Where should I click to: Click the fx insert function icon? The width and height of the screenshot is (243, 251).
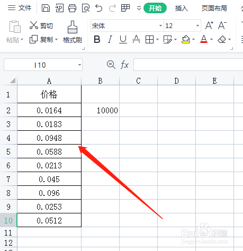tap(124, 65)
